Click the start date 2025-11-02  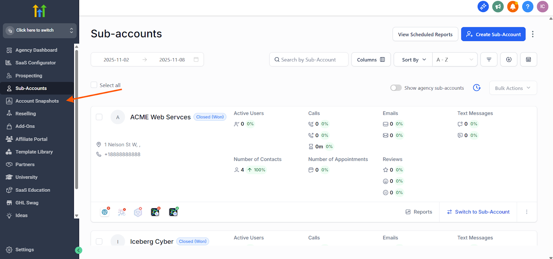116,60
